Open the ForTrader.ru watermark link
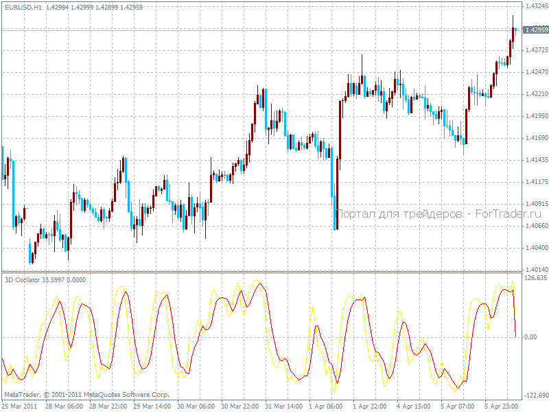Viewport: 549px width, 412px height. pos(505,214)
